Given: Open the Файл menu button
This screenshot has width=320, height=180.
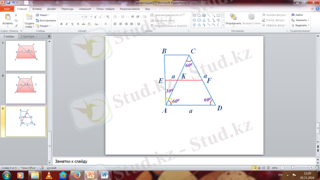Looking at the screenshot, I should click(7, 8).
